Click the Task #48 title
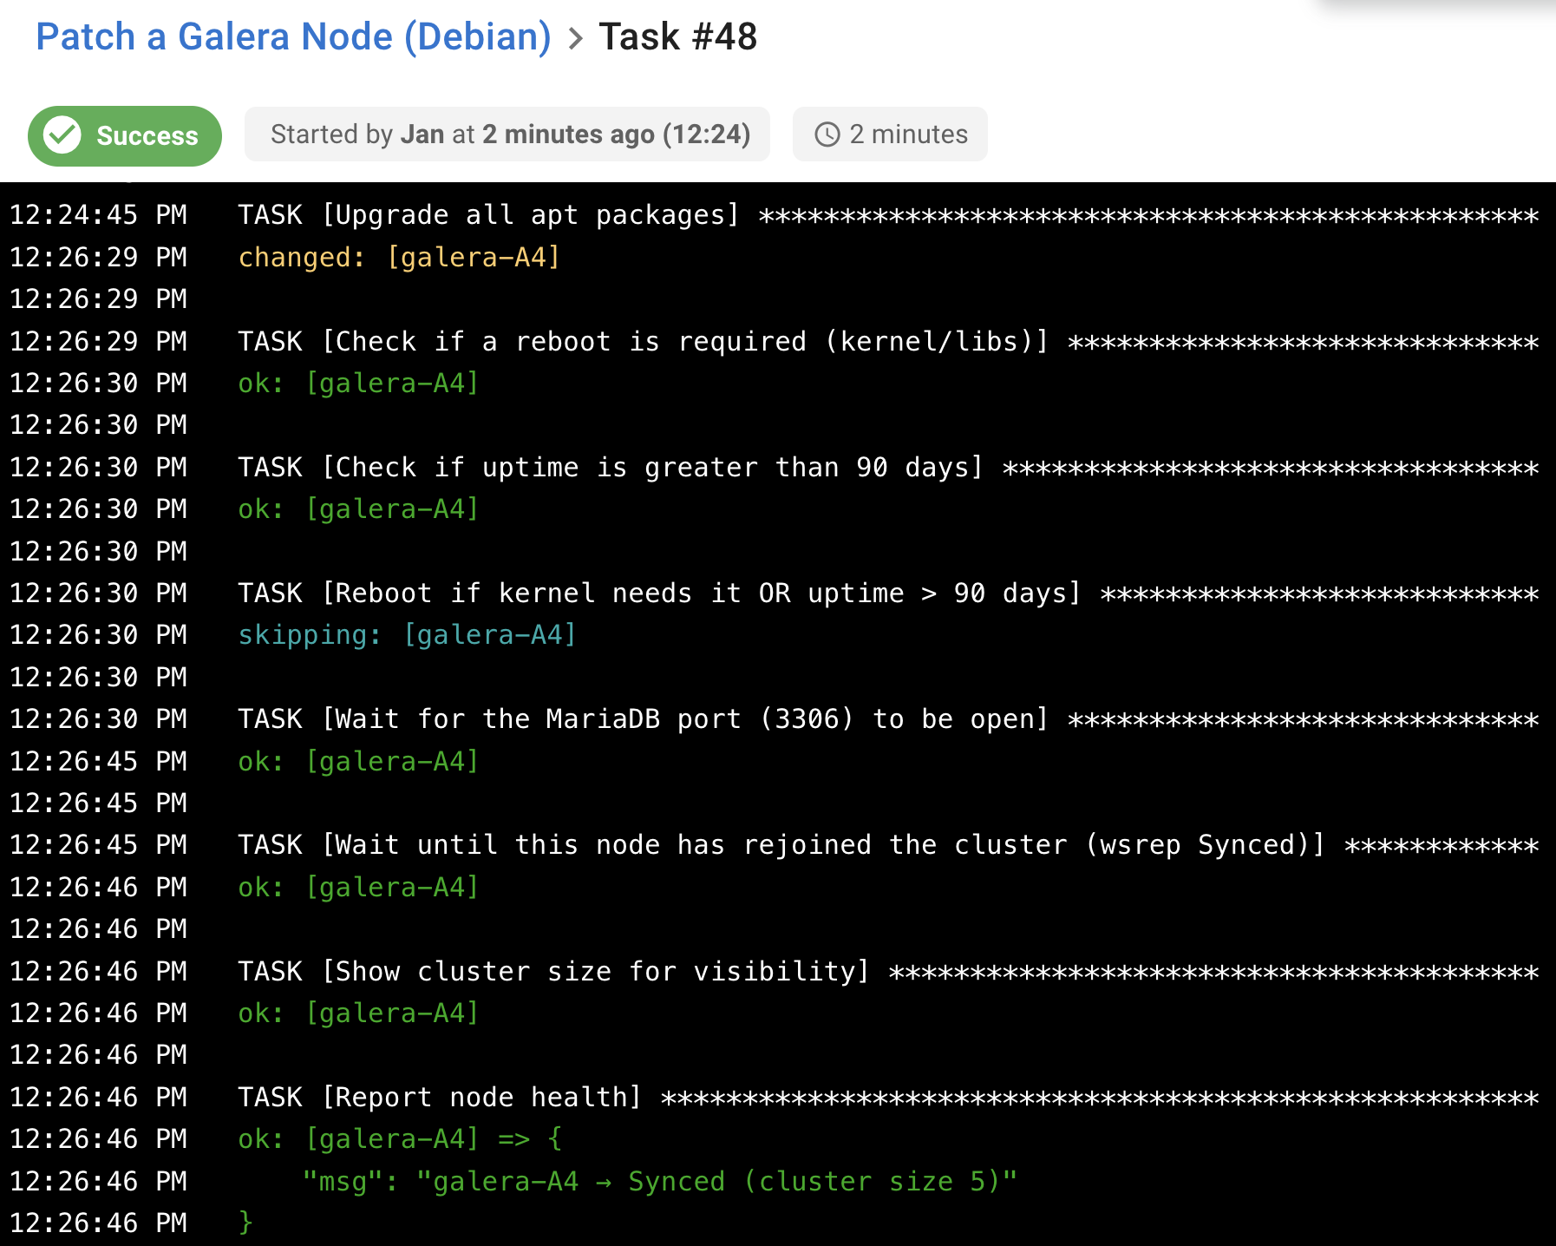The image size is (1556, 1246). point(677,37)
